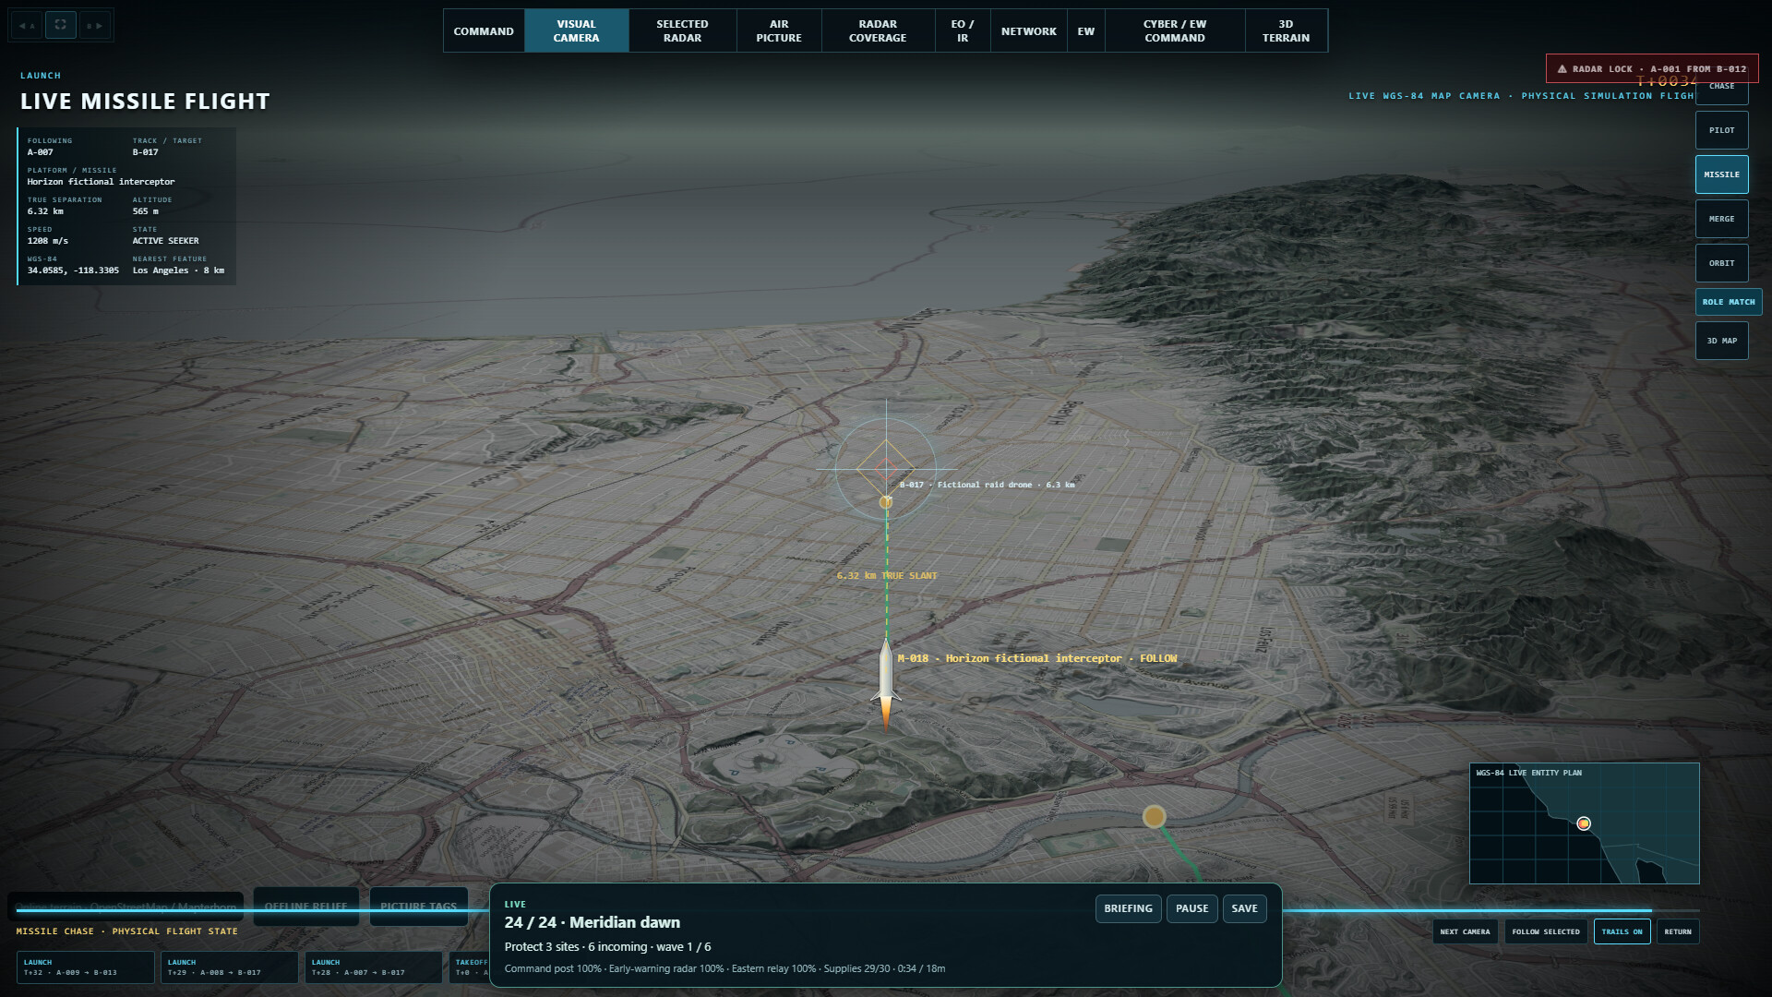The image size is (1772, 997).
Task: Toggle the Offline Relief button
Action: [x=305, y=907]
